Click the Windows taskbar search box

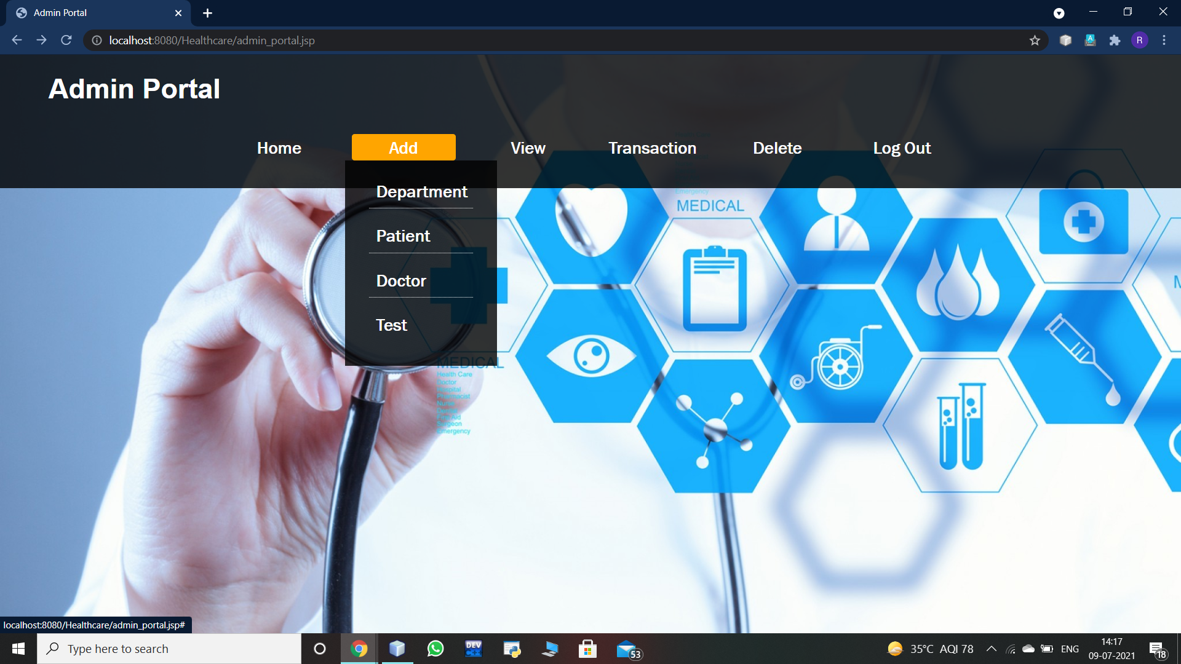click(169, 649)
